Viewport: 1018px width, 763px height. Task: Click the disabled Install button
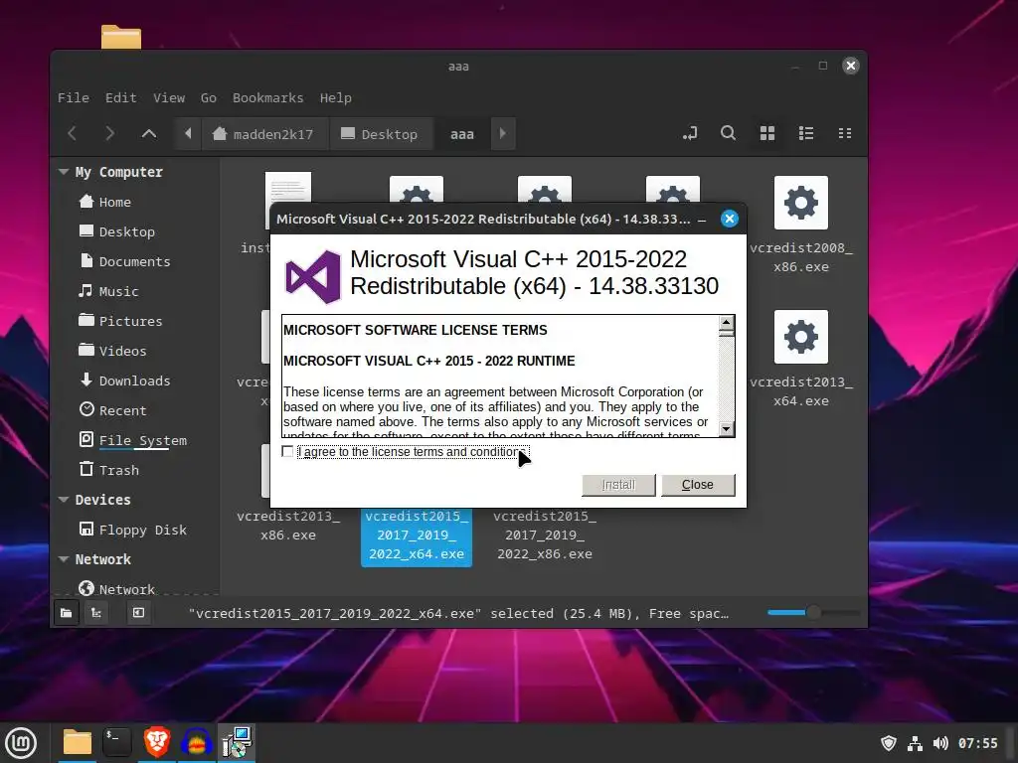point(618,485)
